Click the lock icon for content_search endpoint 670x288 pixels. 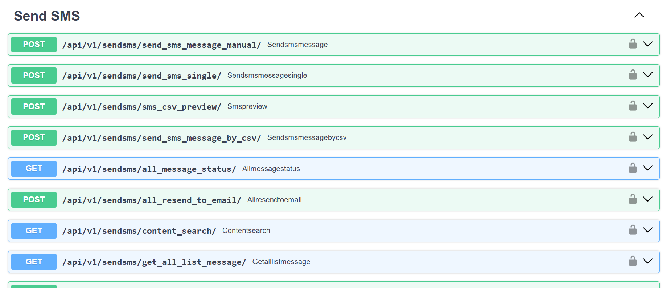coord(633,230)
